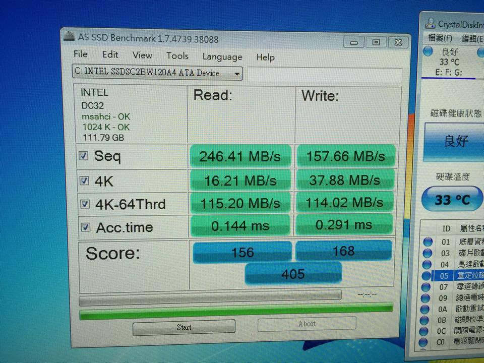
Task: Click the status icon for attribute 0C
Action: tap(423, 331)
